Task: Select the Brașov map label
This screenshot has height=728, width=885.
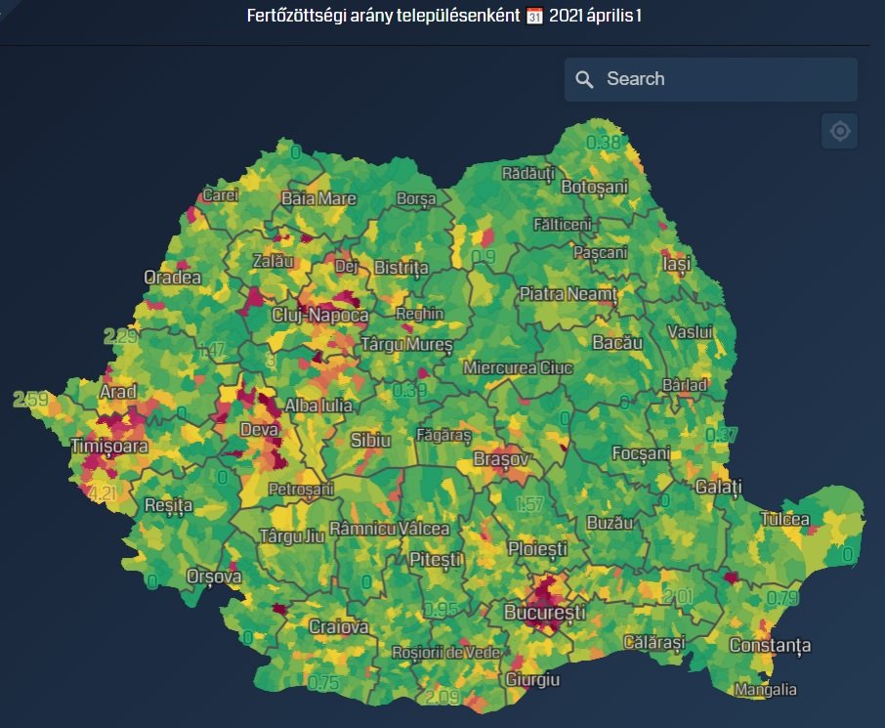Action: [x=500, y=458]
